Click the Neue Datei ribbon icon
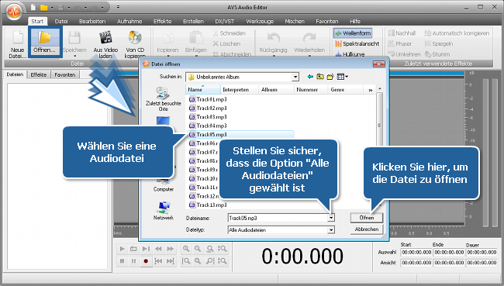This screenshot has width=504, height=286. coord(18,38)
